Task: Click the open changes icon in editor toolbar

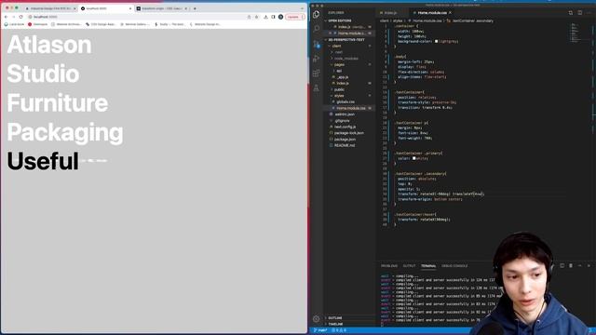Action: [x=571, y=12]
